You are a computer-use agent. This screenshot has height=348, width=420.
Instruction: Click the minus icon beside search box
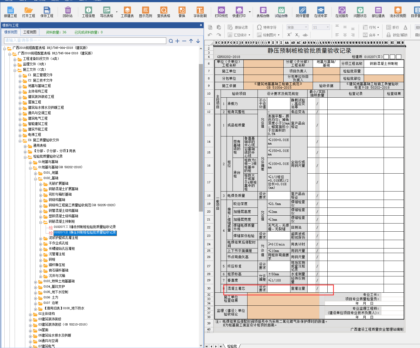click(184, 41)
